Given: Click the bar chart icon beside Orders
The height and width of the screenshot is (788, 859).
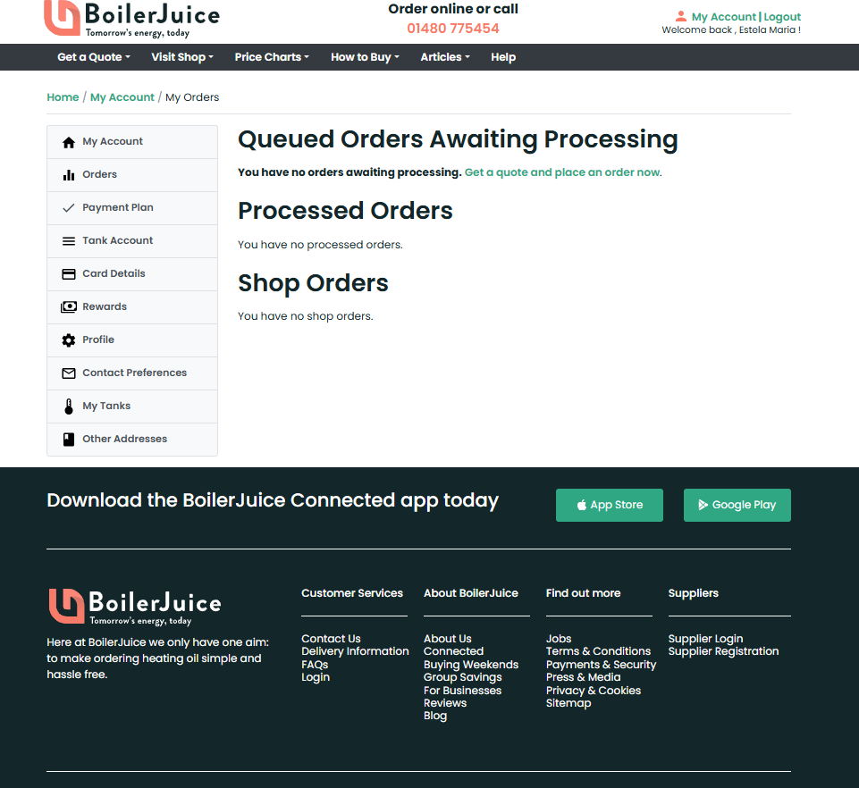Looking at the screenshot, I should point(69,175).
